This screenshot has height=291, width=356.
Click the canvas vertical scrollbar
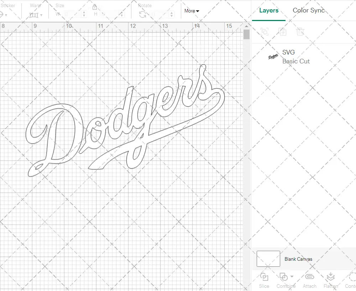click(x=246, y=35)
